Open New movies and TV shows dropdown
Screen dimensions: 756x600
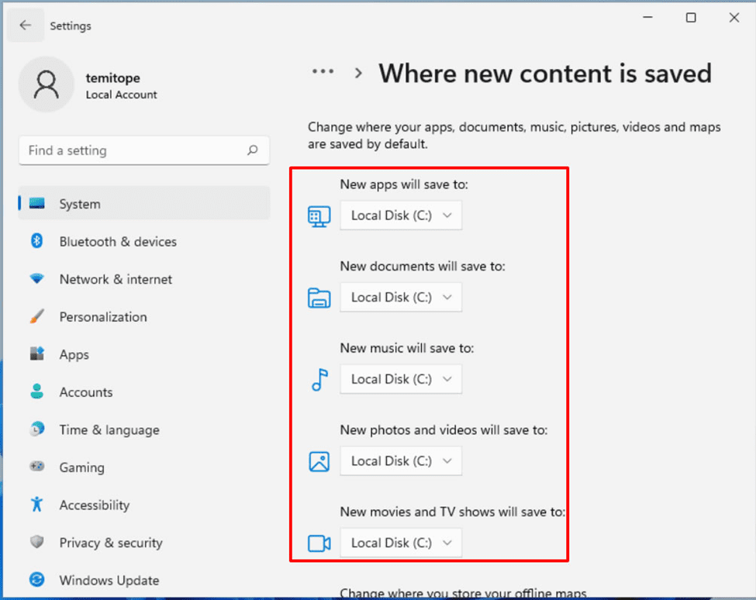pyautogui.click(x=401, y=543)
